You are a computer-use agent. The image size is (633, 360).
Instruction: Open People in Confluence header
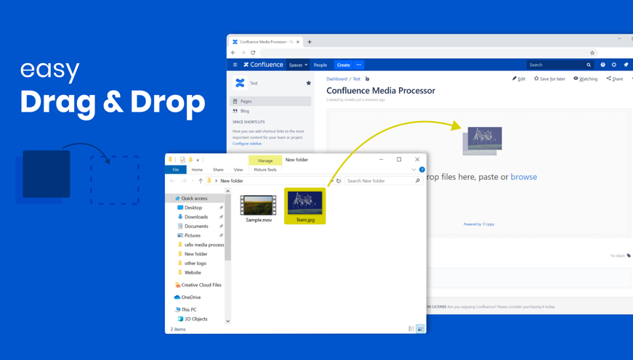click(x=320, y=65)
